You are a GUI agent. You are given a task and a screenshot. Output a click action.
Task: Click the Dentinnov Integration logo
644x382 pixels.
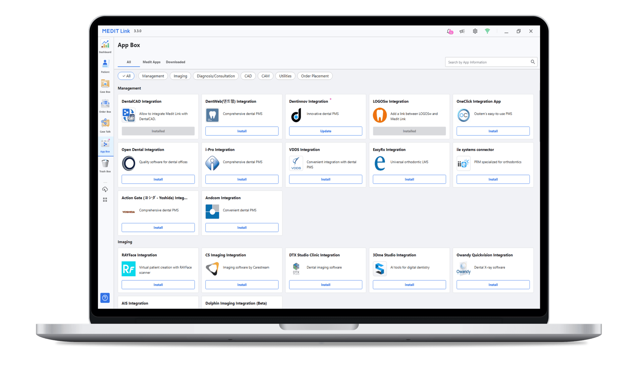[x=296, y=115]
